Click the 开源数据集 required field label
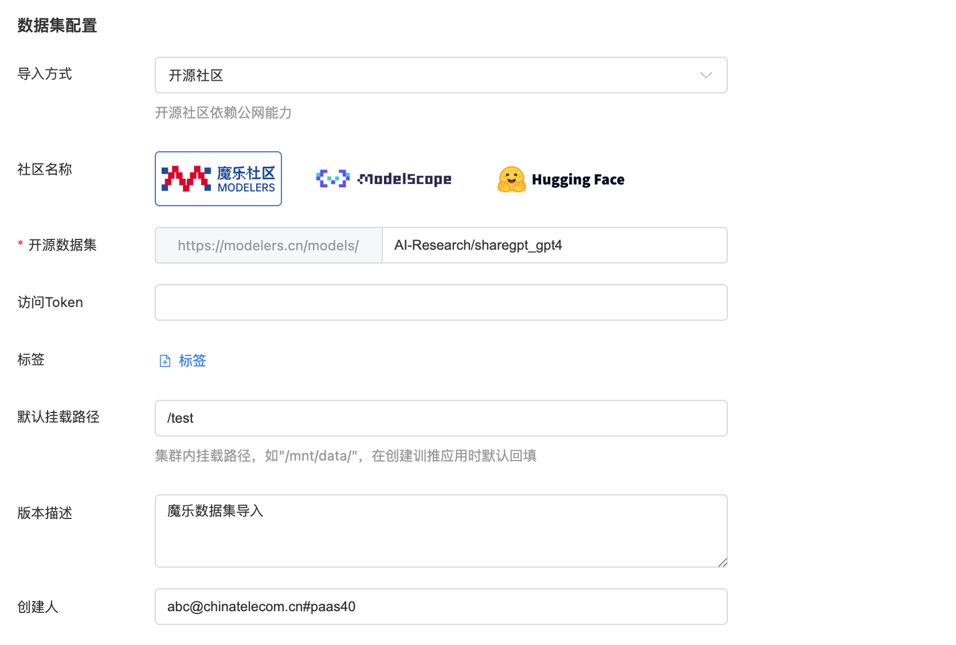 pos(62,245)
